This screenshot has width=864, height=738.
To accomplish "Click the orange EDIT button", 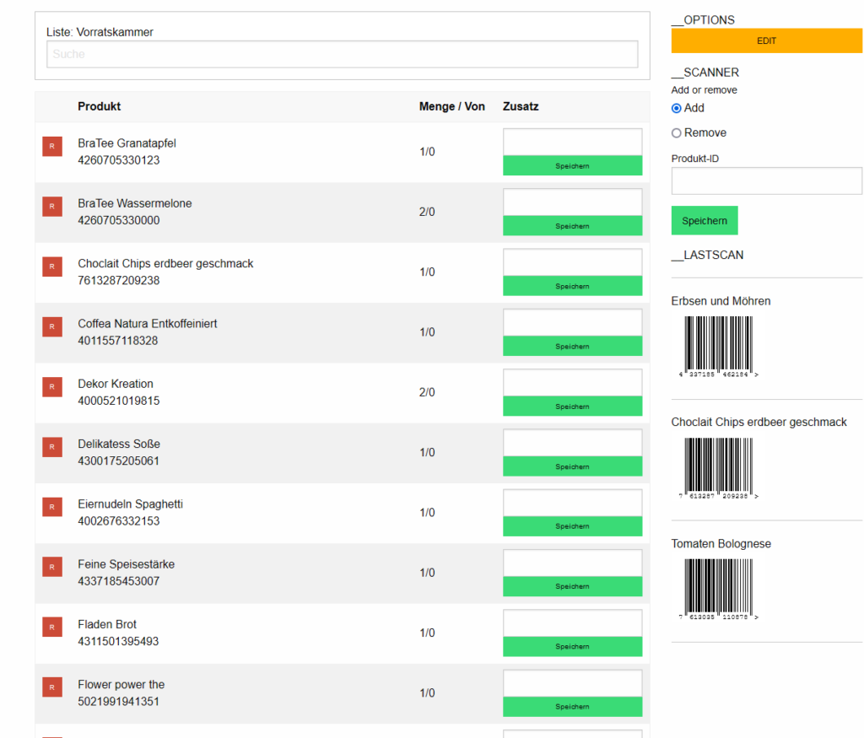I will point(766,40).
